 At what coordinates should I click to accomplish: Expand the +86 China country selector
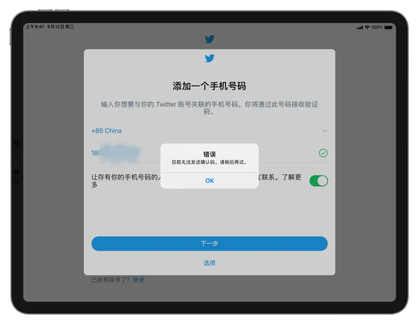(x=209, y=131)
